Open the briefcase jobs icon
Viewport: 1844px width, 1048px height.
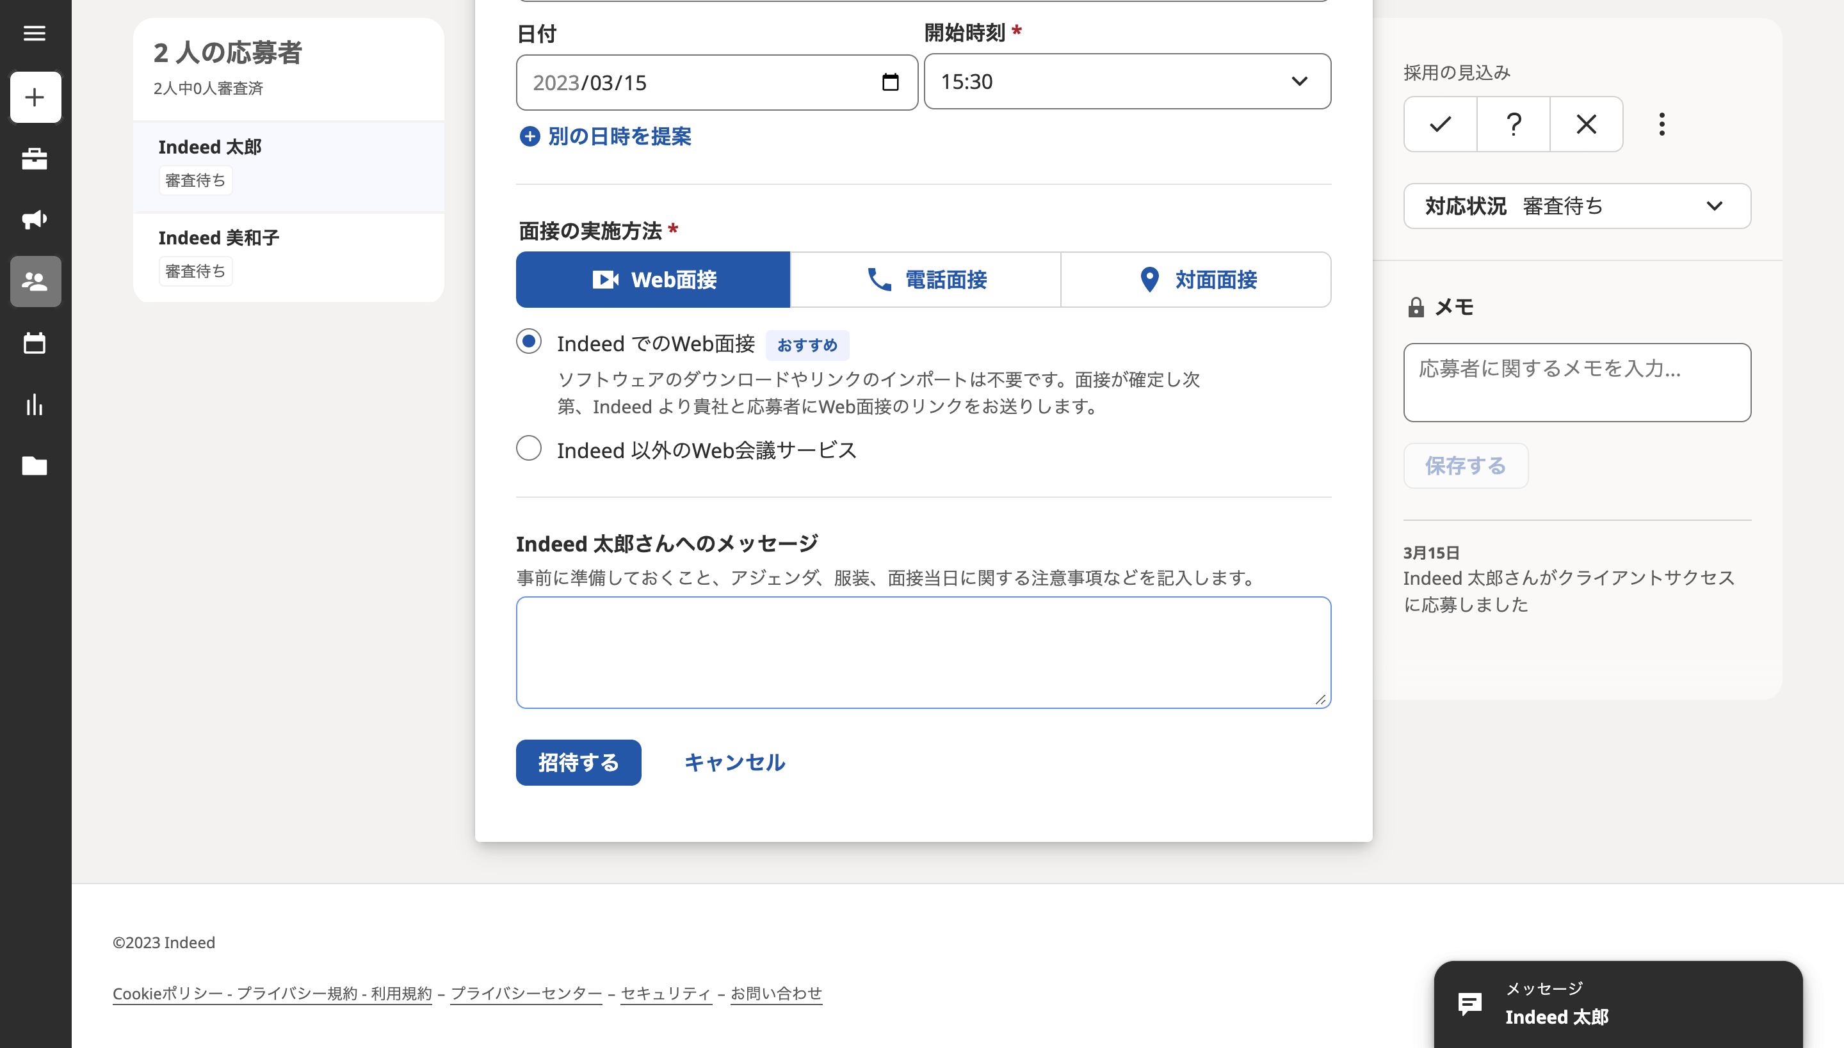click(35, 159)
